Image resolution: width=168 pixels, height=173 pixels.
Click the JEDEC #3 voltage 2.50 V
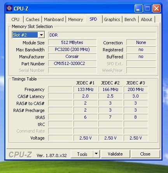[136, 138]
